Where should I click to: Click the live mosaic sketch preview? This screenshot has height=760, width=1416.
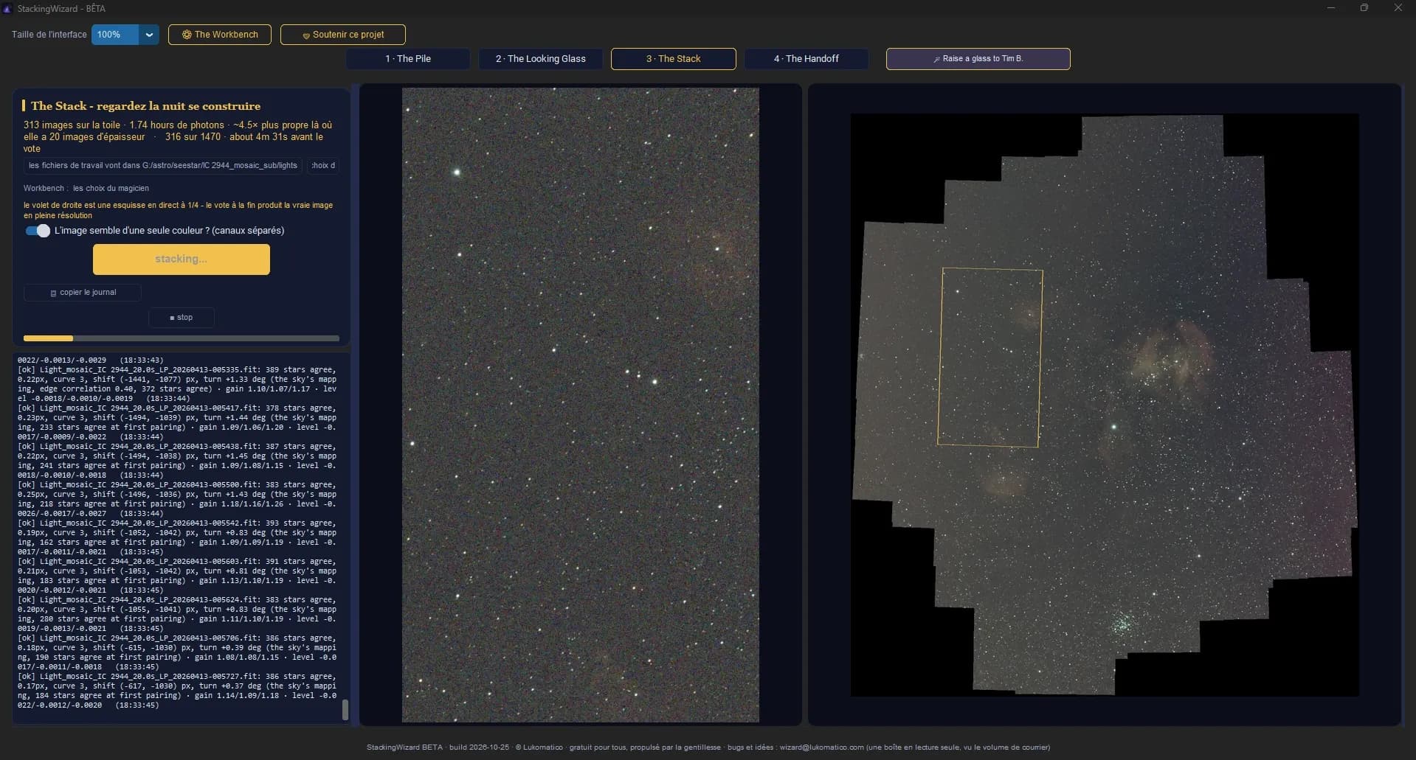[1105, 405]
